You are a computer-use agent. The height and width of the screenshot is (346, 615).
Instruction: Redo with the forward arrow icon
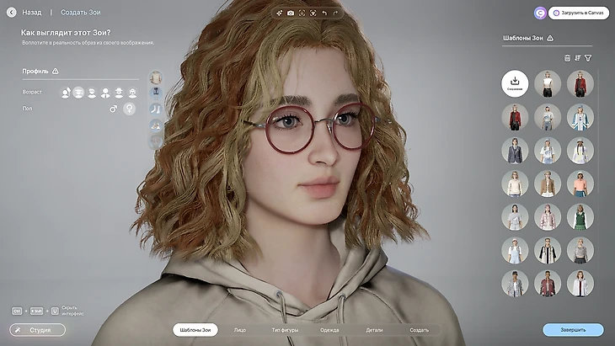(335, 13)
